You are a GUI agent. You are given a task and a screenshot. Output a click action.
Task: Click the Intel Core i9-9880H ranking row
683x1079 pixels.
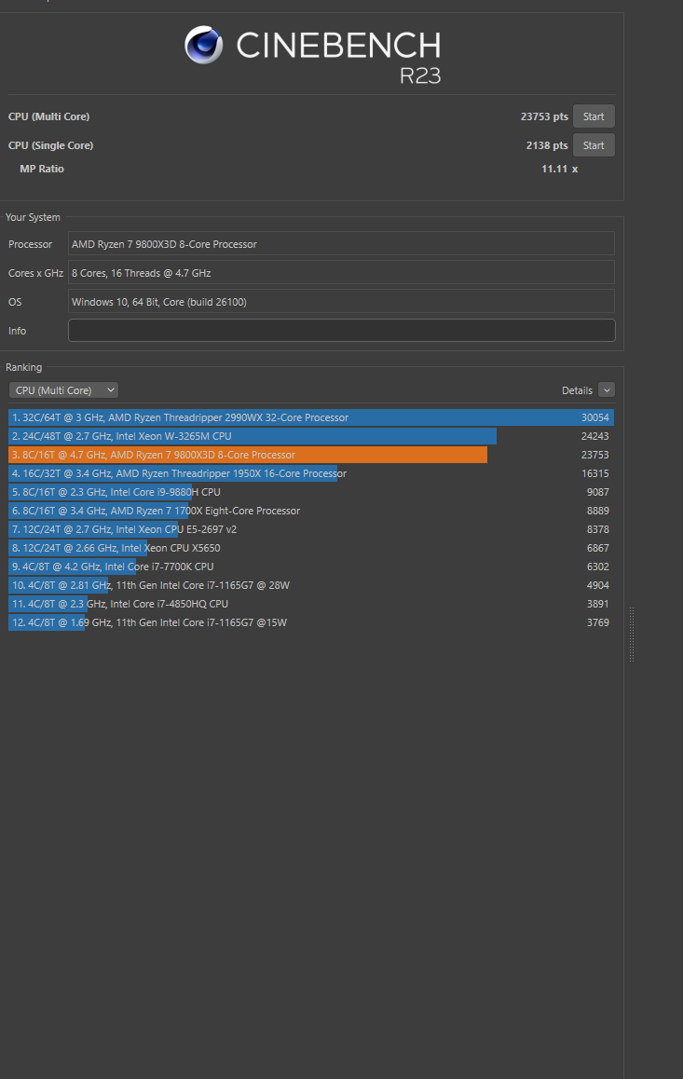pyautogui.click(x=310, y=492)
